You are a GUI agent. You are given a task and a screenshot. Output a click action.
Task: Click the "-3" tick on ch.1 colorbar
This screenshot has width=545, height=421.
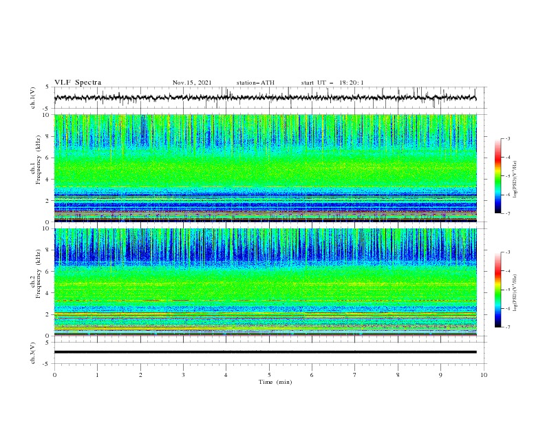click(508, 139)
